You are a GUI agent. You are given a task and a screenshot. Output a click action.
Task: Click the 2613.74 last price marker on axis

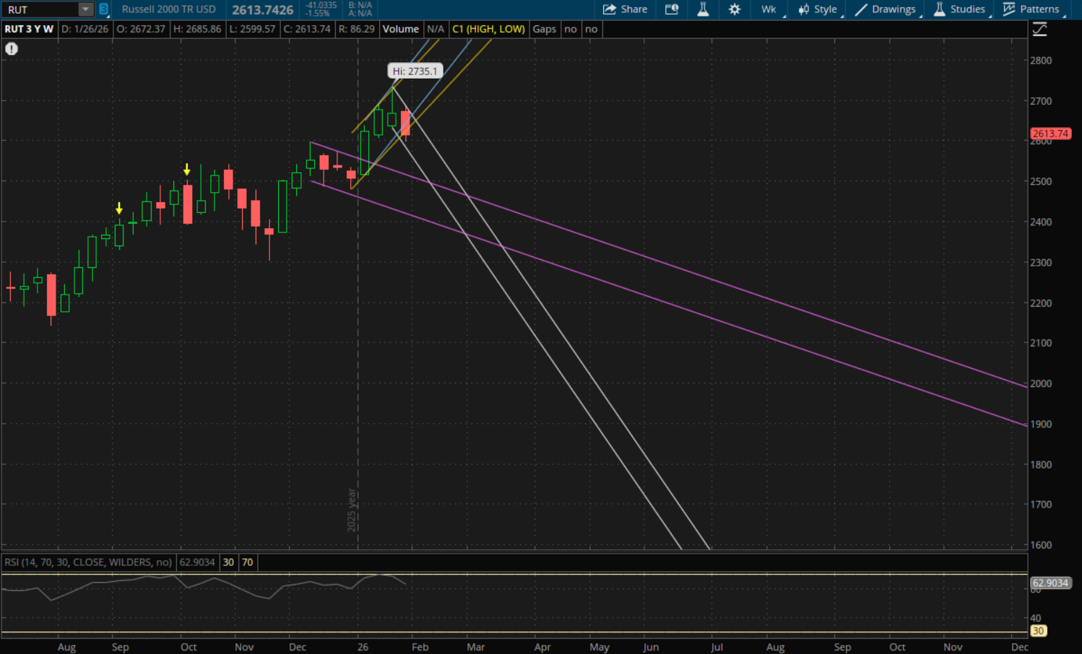pos(1050,134)
